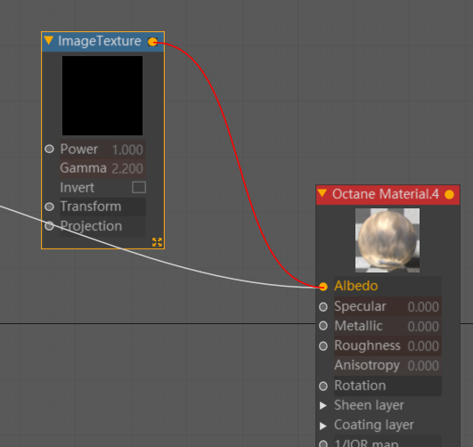Adjust the Specular 0.000 slider
Screen dimensions: 473x447
pos(387,306)
